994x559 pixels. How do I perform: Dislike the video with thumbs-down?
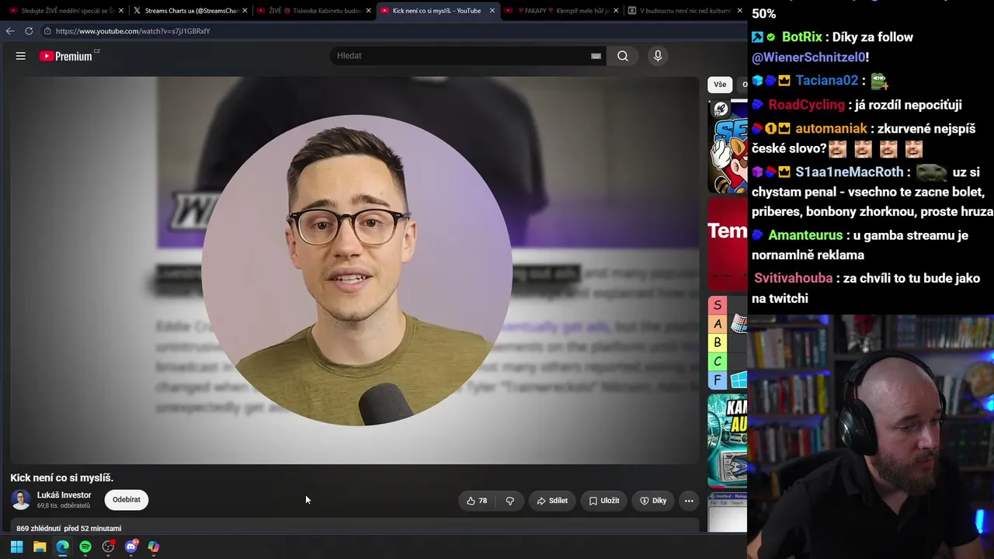pos(510,501)
